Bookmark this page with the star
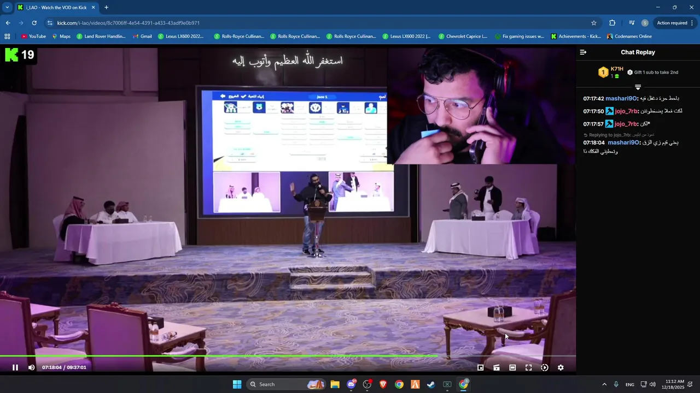 coord(593,23)
